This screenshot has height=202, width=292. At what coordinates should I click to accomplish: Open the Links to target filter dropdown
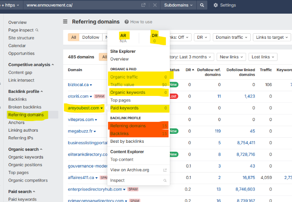[x=272, y=38]
